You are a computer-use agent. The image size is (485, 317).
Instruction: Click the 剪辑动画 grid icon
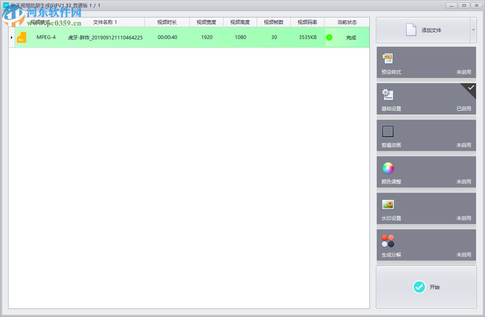tap(388, 131)
